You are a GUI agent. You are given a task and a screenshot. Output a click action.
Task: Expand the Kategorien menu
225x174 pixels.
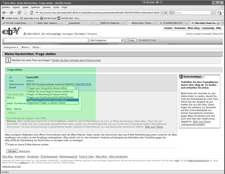(11, 47)
